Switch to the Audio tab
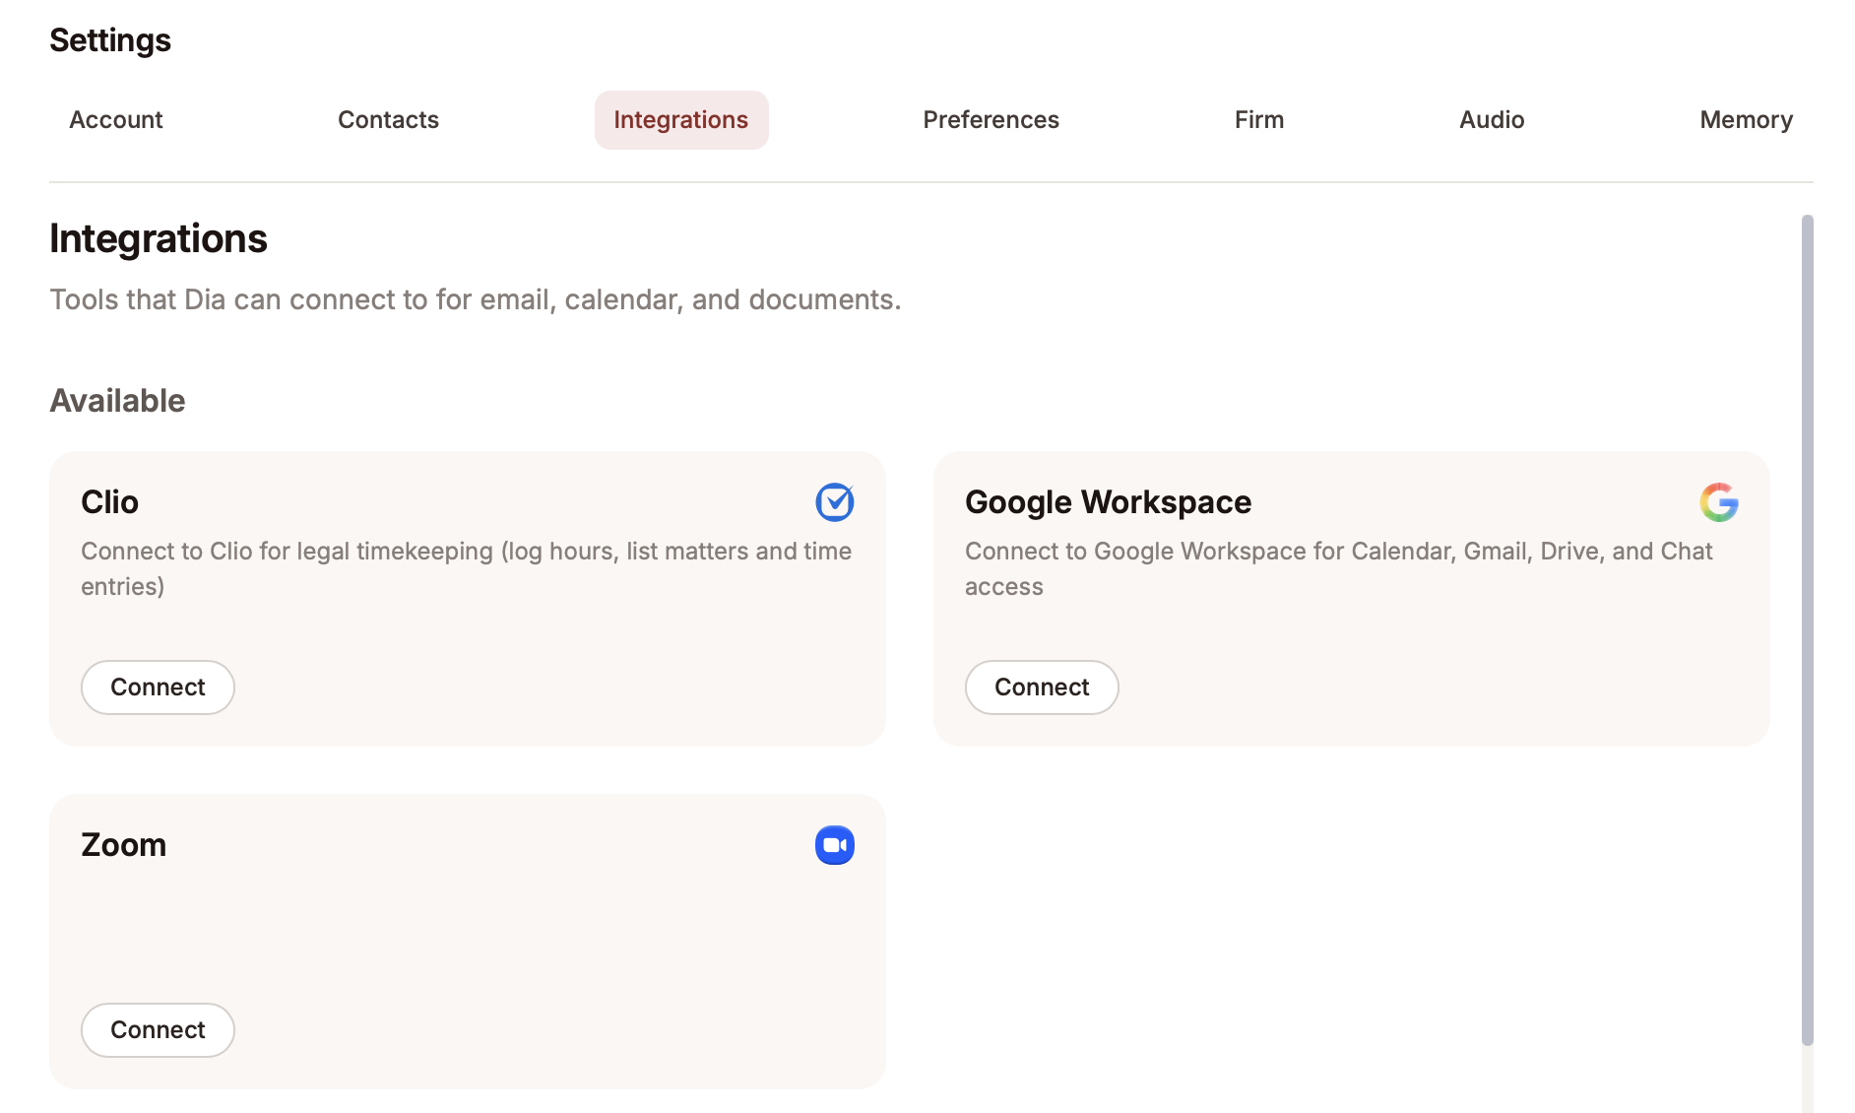1855x1113 pixels. click(1492, 120)
